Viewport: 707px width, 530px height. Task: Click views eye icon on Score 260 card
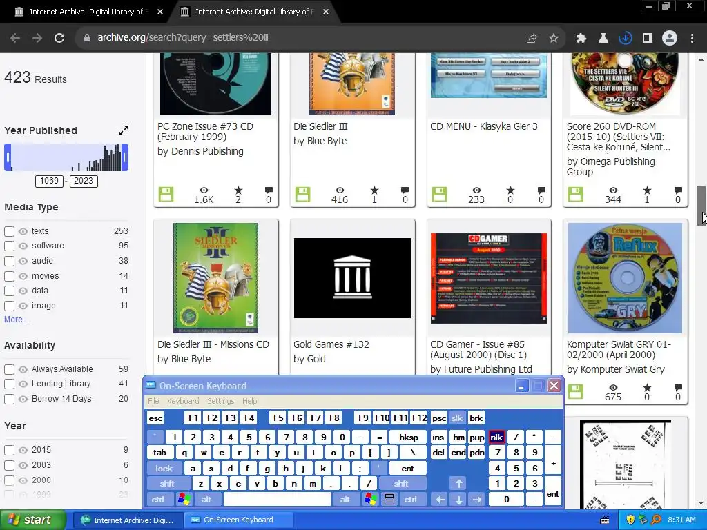tap(613, 190)
